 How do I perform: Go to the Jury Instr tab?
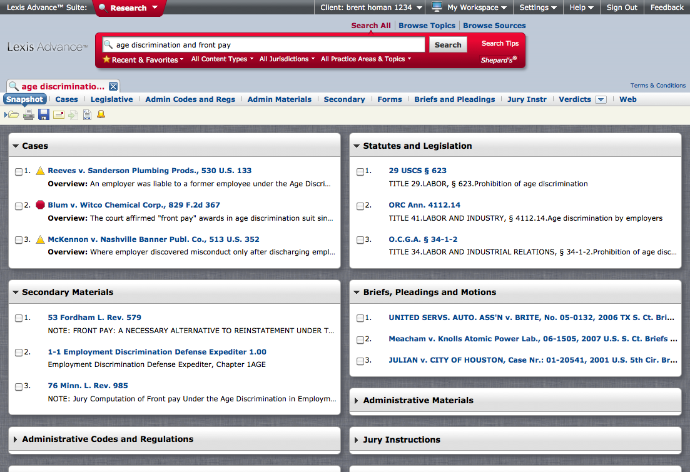(527, 99)
